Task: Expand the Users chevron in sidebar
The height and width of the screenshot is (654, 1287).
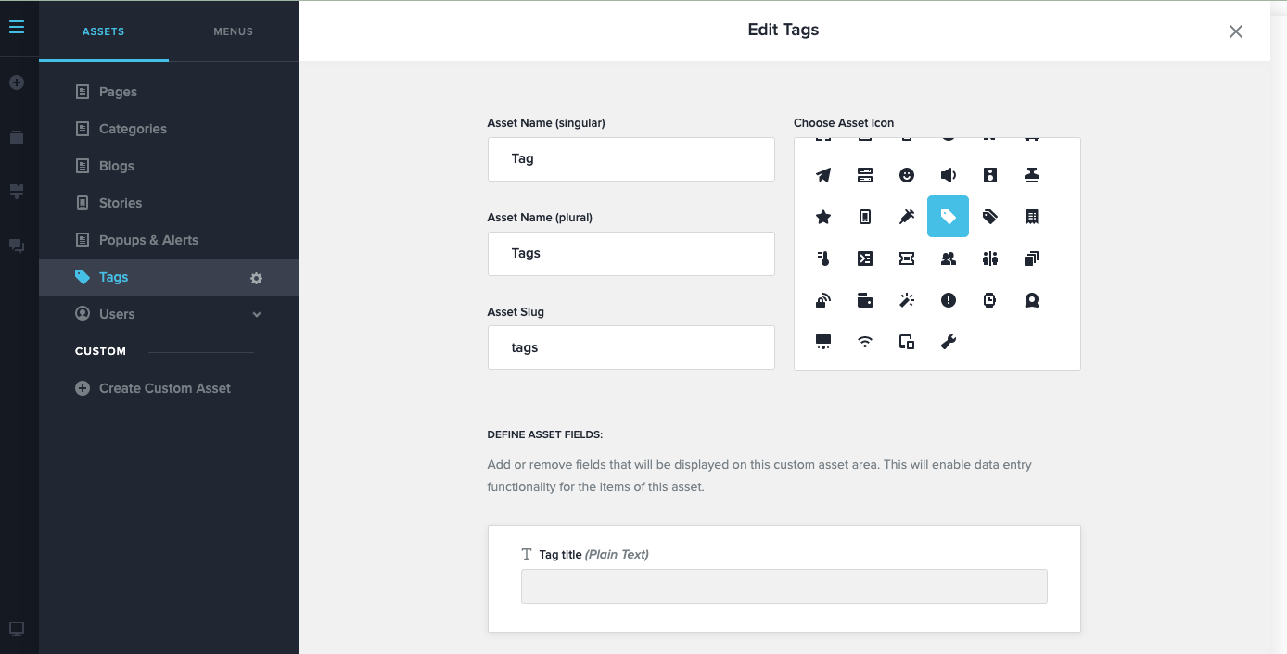Action: click(257, 315)
